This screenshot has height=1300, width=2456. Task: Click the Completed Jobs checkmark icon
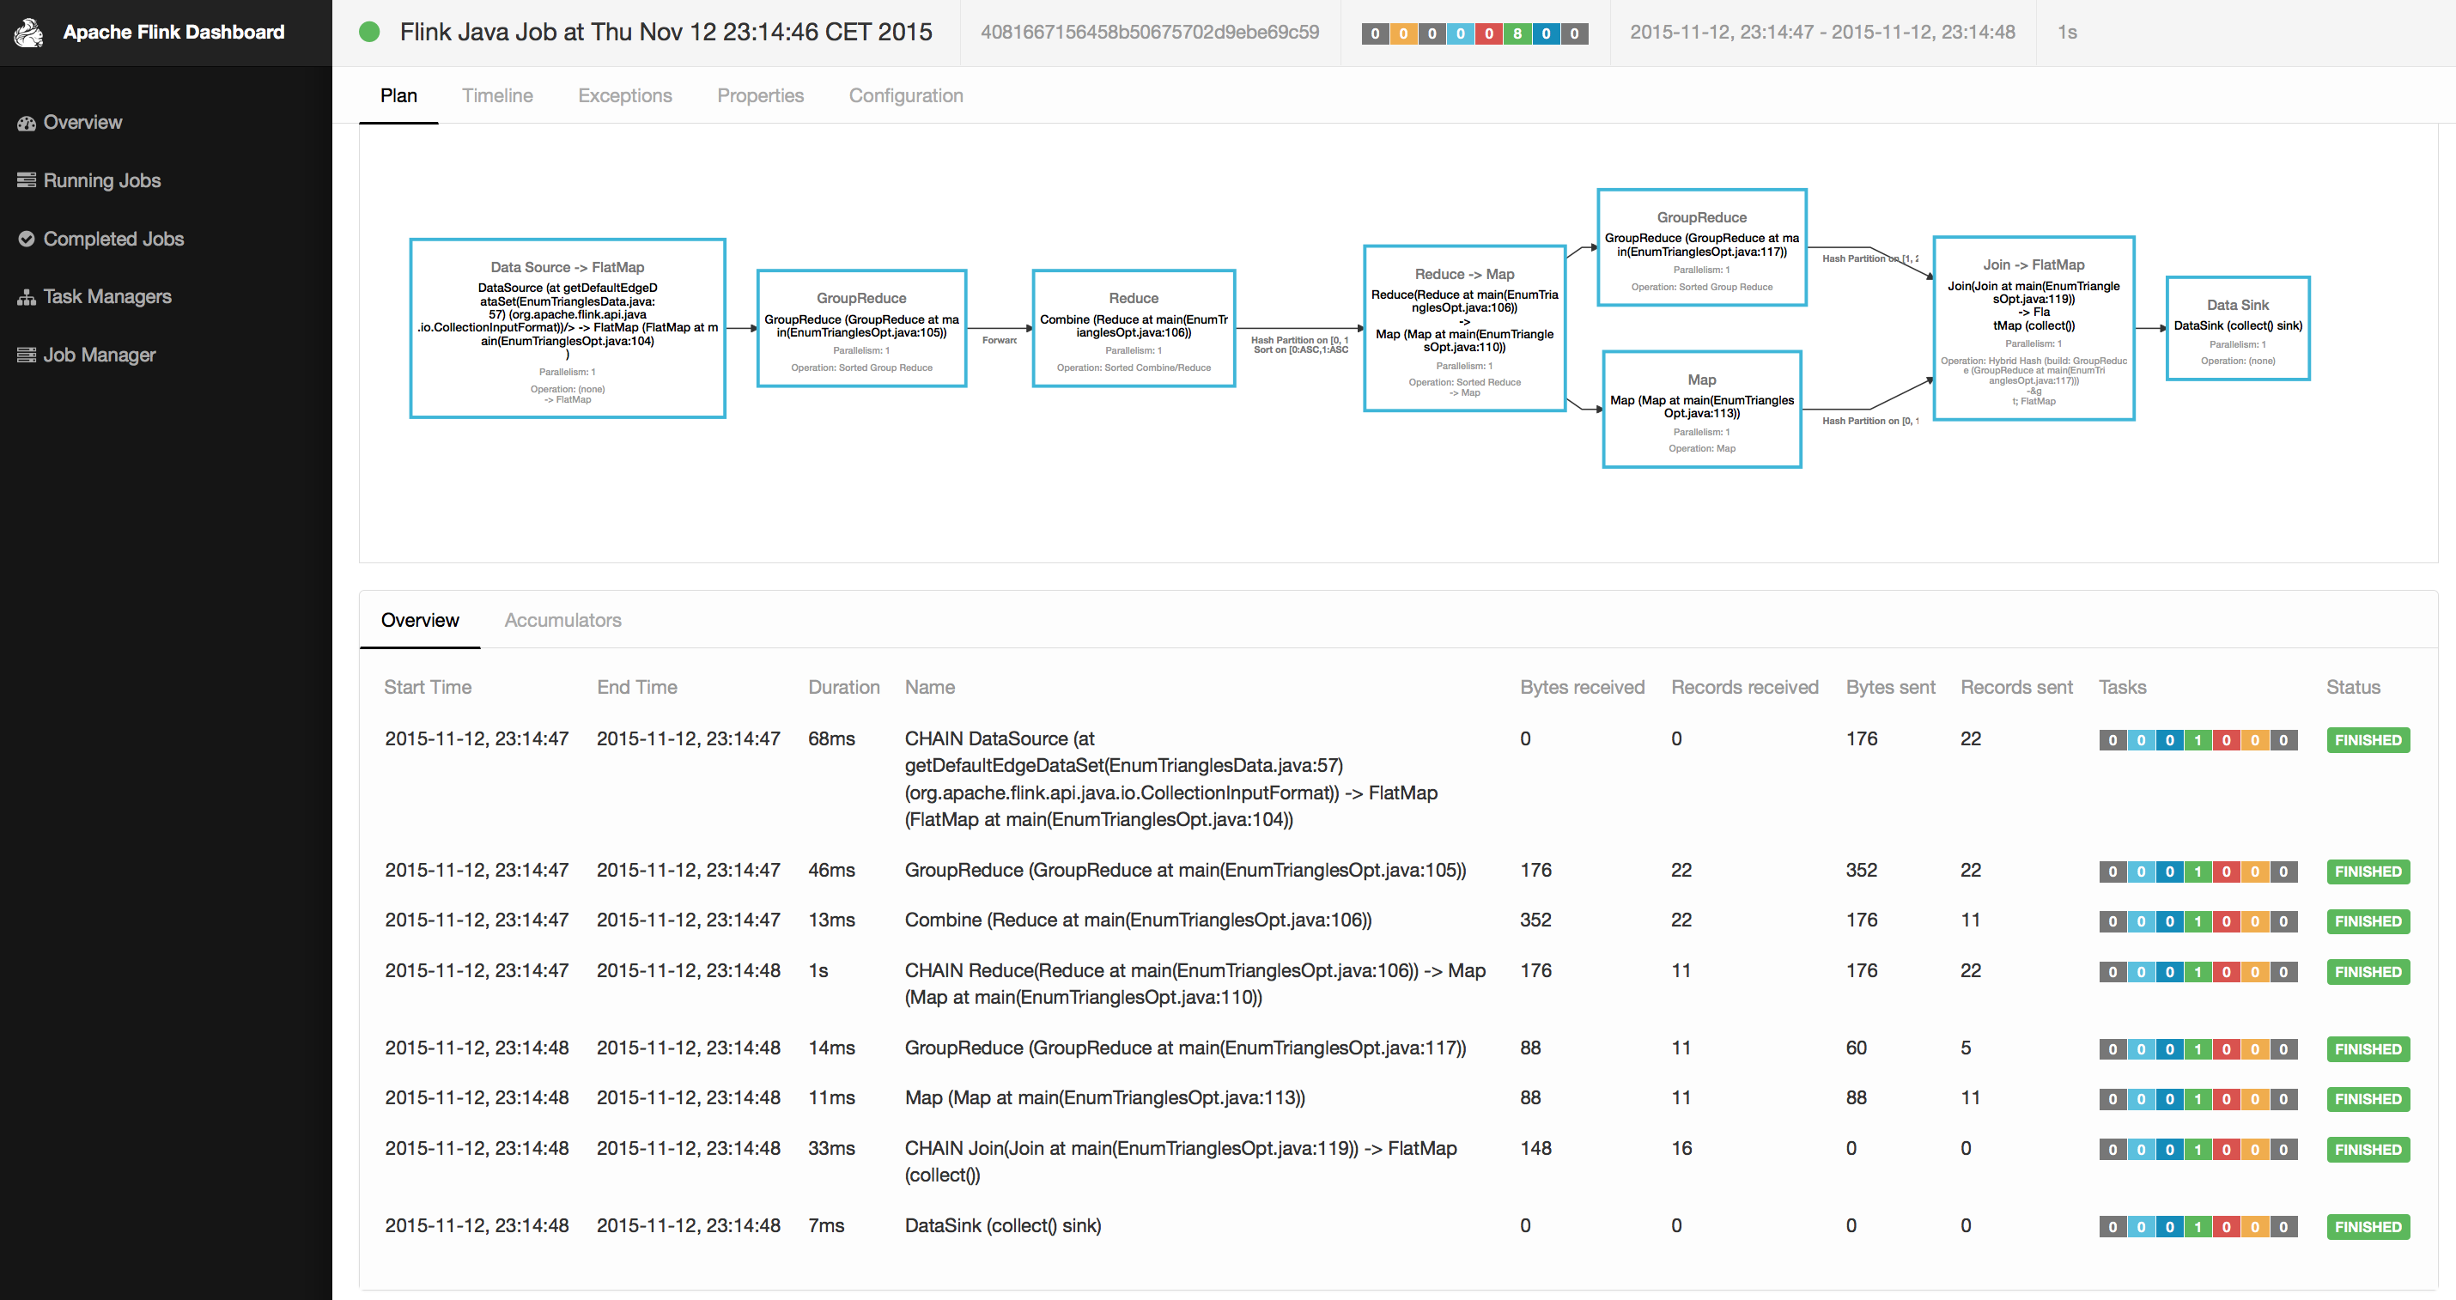click(27, 240)
